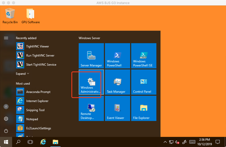Launch the Task Manager tile
This screenshot has height=147, width=226.
click(118, 82)
